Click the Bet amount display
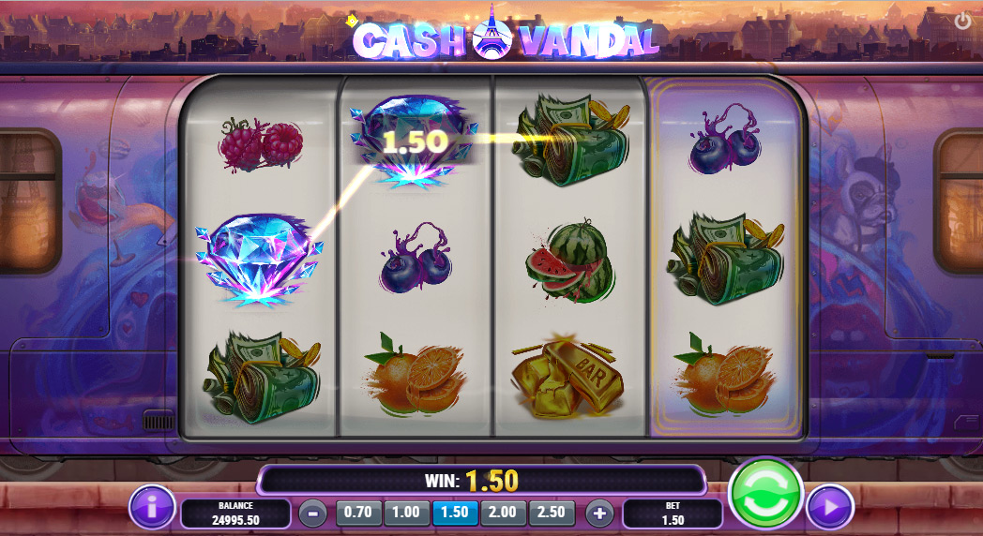The width and height of the screenshot is (983, 536). (x=673, y=514)
